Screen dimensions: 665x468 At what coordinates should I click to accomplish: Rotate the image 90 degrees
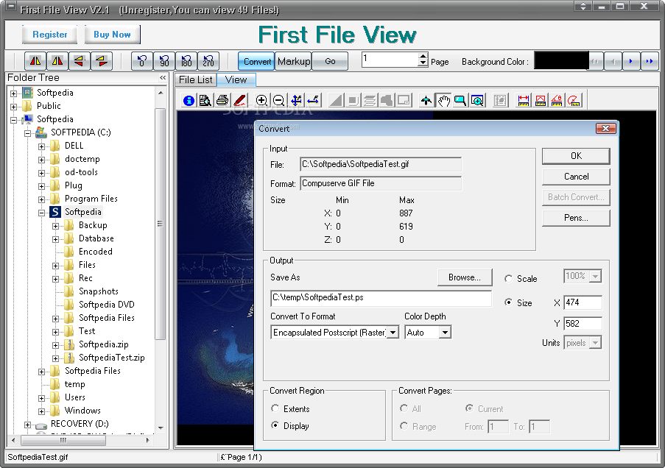[x=164, y=62]
